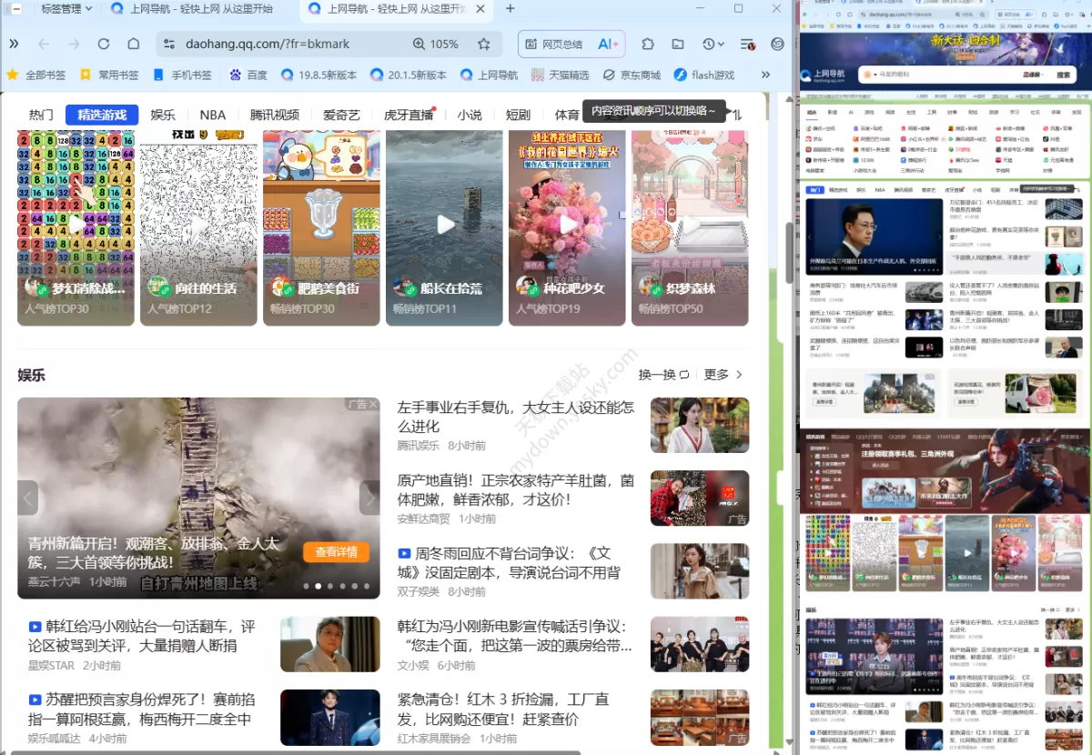Click the AI+ assistant button
Screen dimensions: 1092x755
click(608, 44)
